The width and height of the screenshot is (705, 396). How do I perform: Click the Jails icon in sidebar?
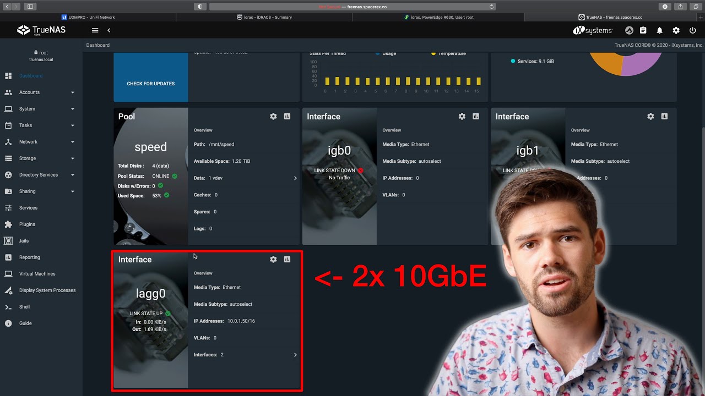point(8,241)
